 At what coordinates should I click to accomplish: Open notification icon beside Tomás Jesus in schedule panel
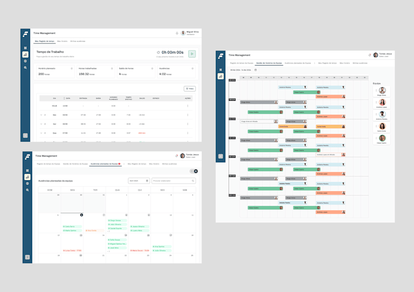(x=369, y=55)
